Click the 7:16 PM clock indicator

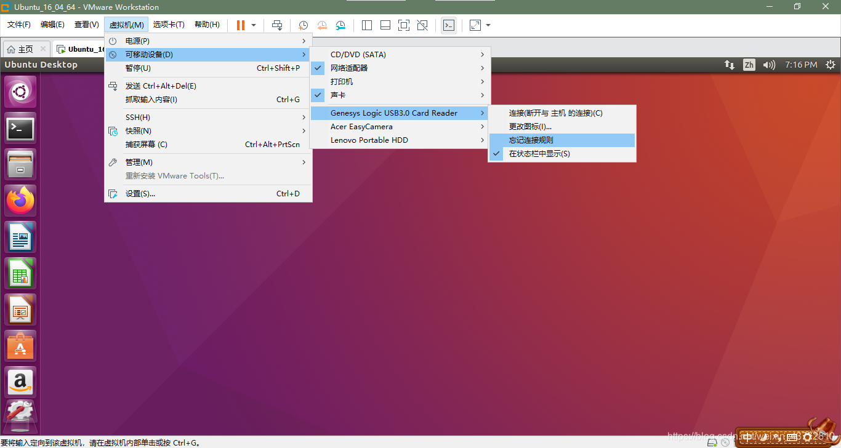pos(801,65)
